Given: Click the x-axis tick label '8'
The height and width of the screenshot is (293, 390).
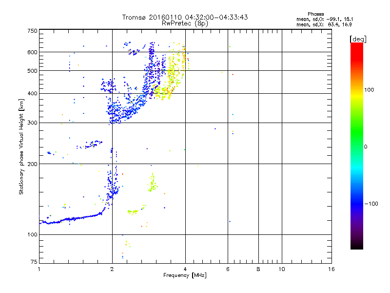Looking at the screenshot, I should (258, 269).
